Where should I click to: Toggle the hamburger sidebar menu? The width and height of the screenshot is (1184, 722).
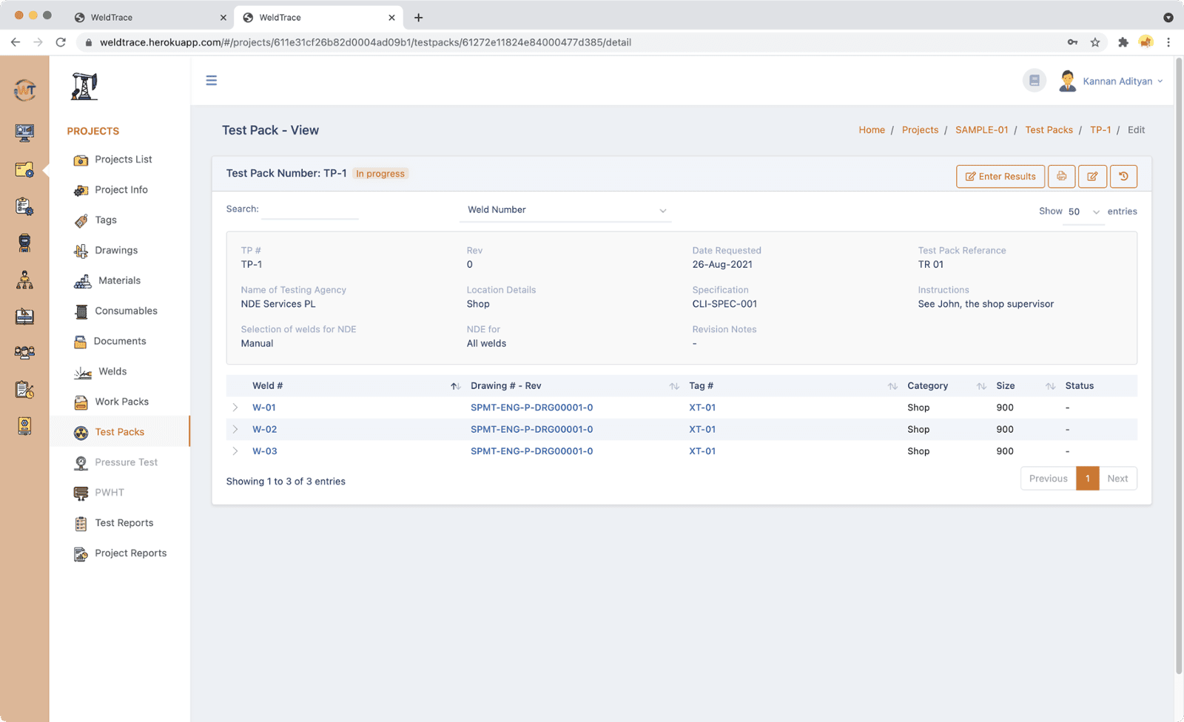(x=212, y=81)
